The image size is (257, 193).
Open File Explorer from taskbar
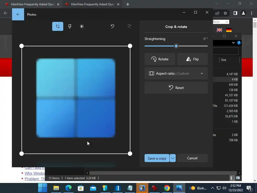56,188
